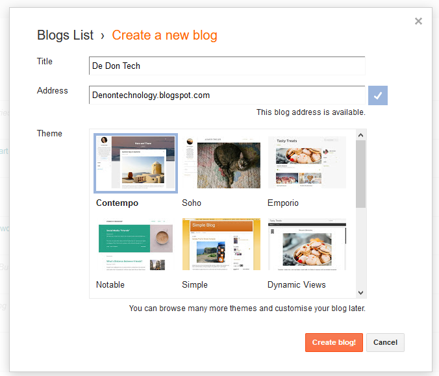The height and width of the screenshot is (376, 439).
Task: Select the Soho theme thumbnail
Action: click(221, 162)
